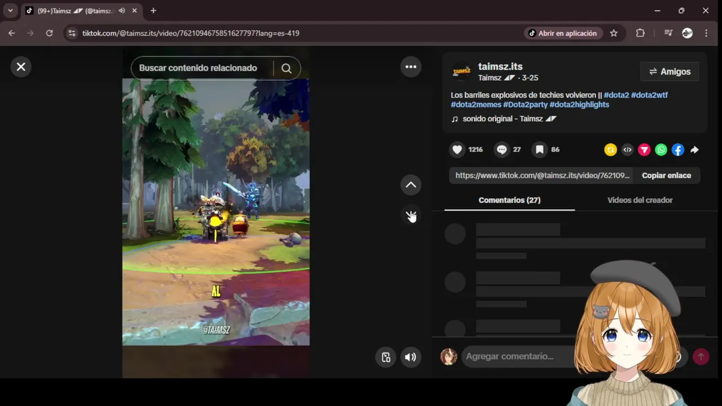Click the tiktok.com address bar URL
The image size is (722, 406).
[x=191, y=33]
